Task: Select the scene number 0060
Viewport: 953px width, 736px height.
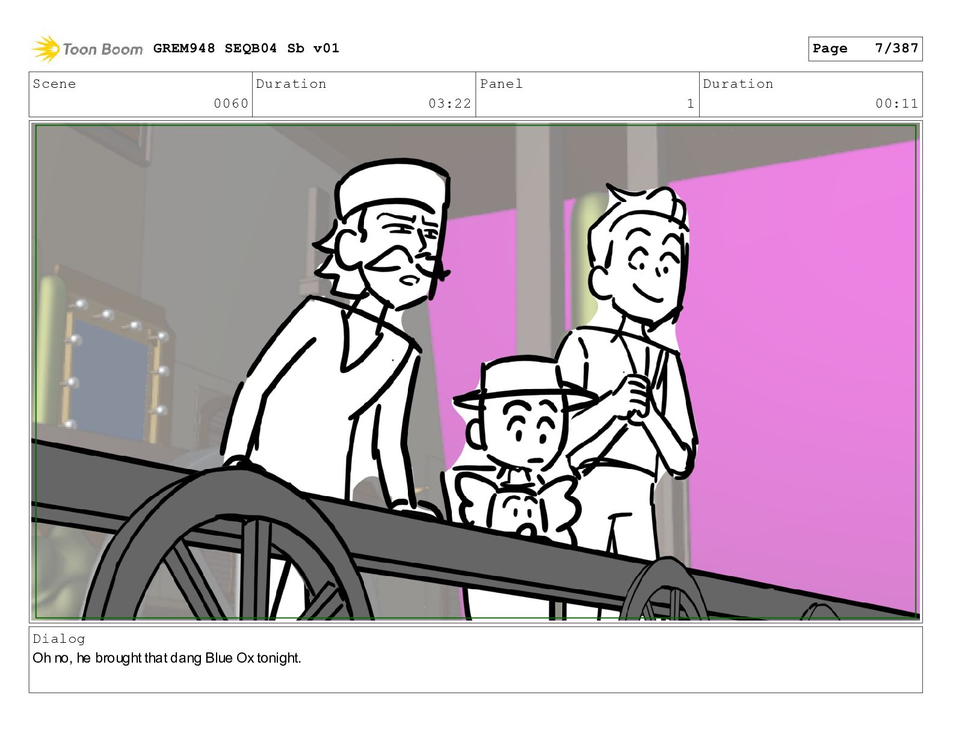Action: (x=231, y=103)
